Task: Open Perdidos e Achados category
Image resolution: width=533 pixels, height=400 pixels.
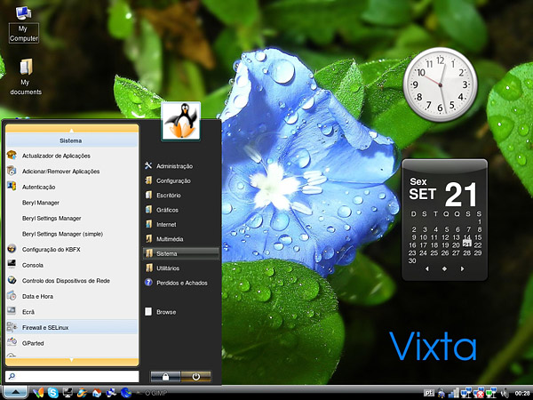Action: pyautogui.click(x=181, y=283)
